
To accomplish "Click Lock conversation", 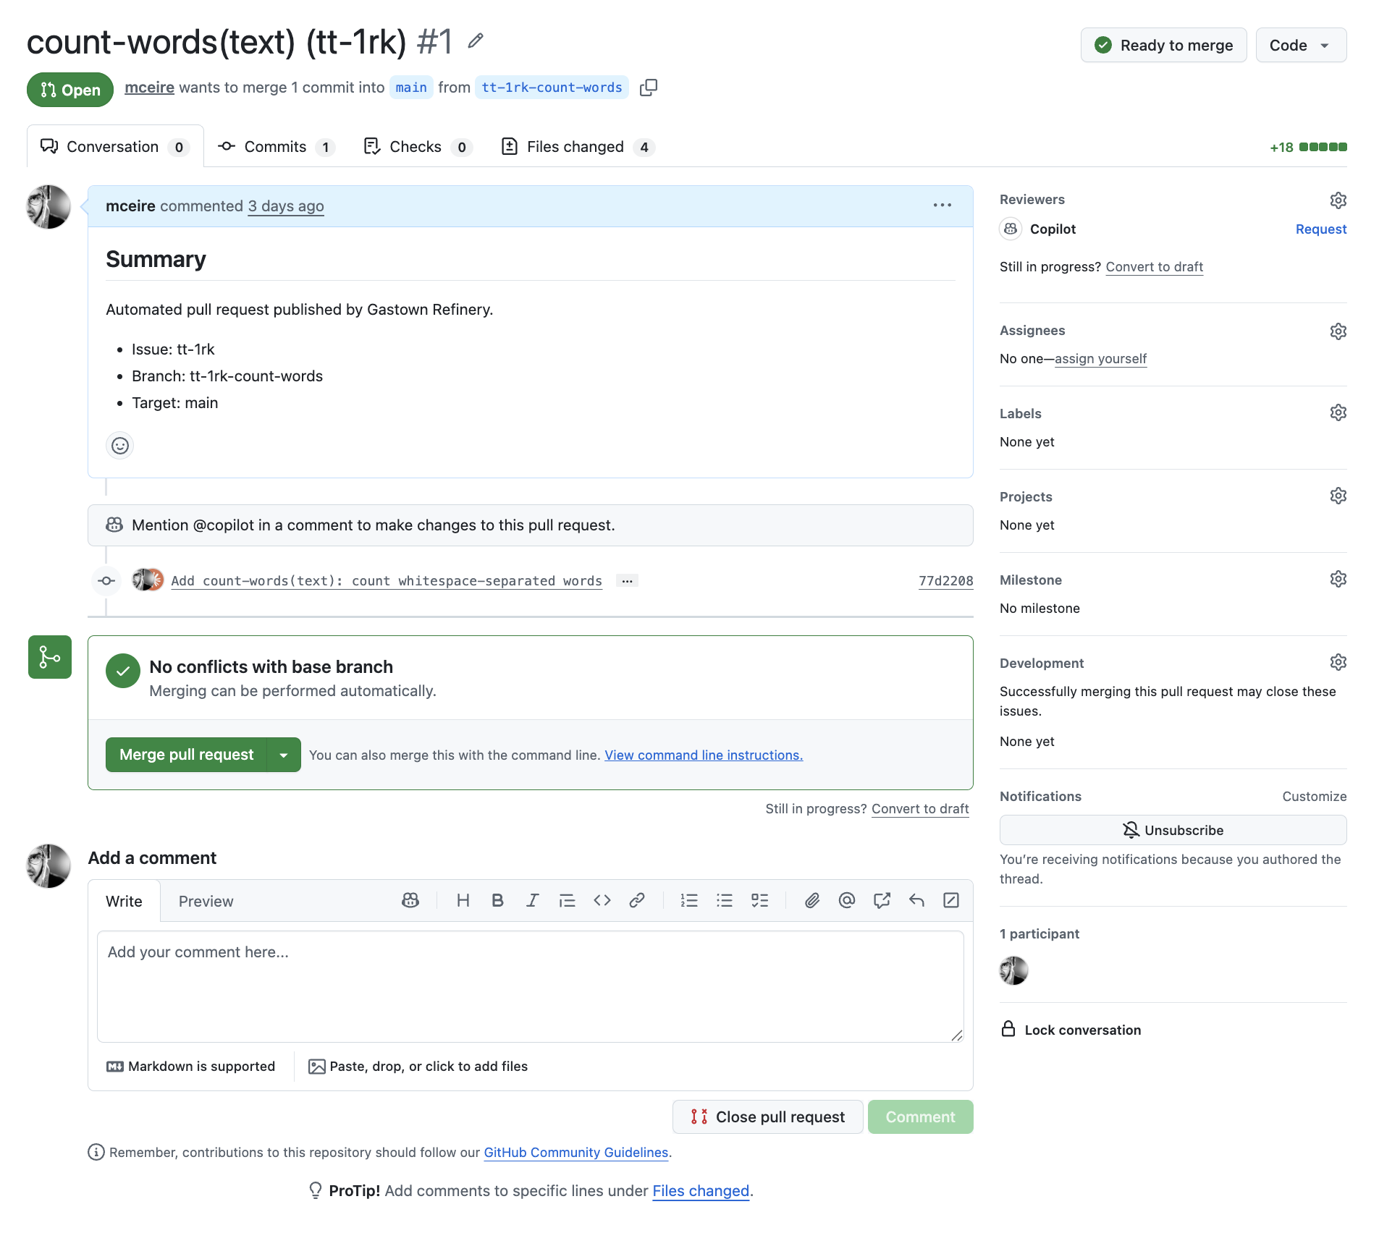I will [1071, 1030].
